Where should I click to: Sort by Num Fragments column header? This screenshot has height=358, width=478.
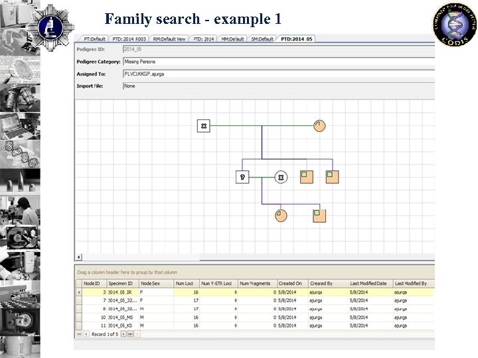258,284
